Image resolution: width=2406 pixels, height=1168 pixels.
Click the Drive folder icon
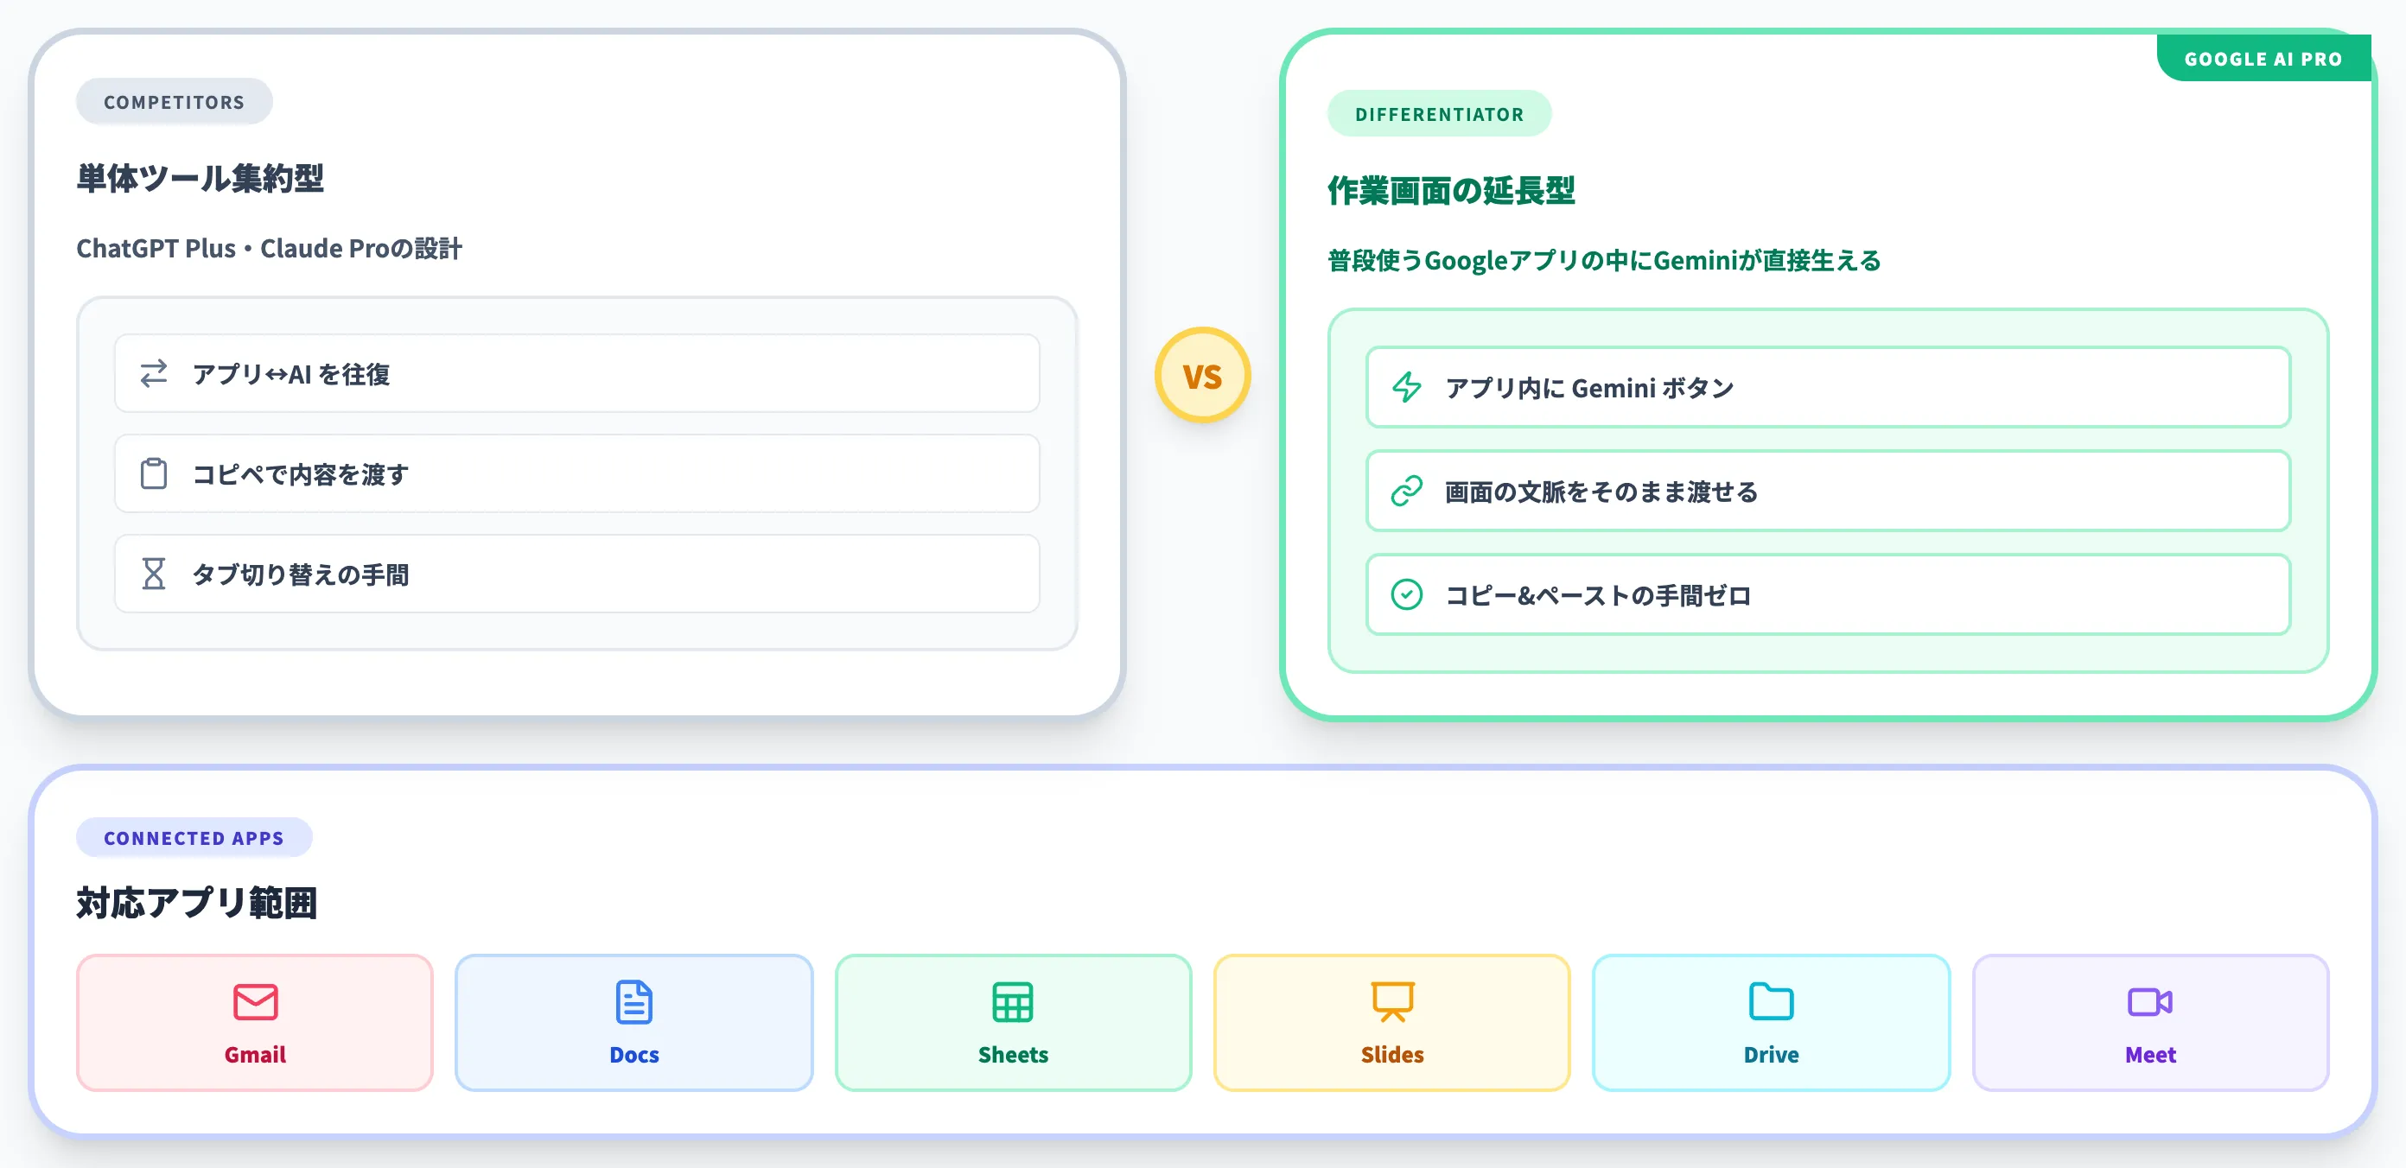[x=1771, y=1002]
